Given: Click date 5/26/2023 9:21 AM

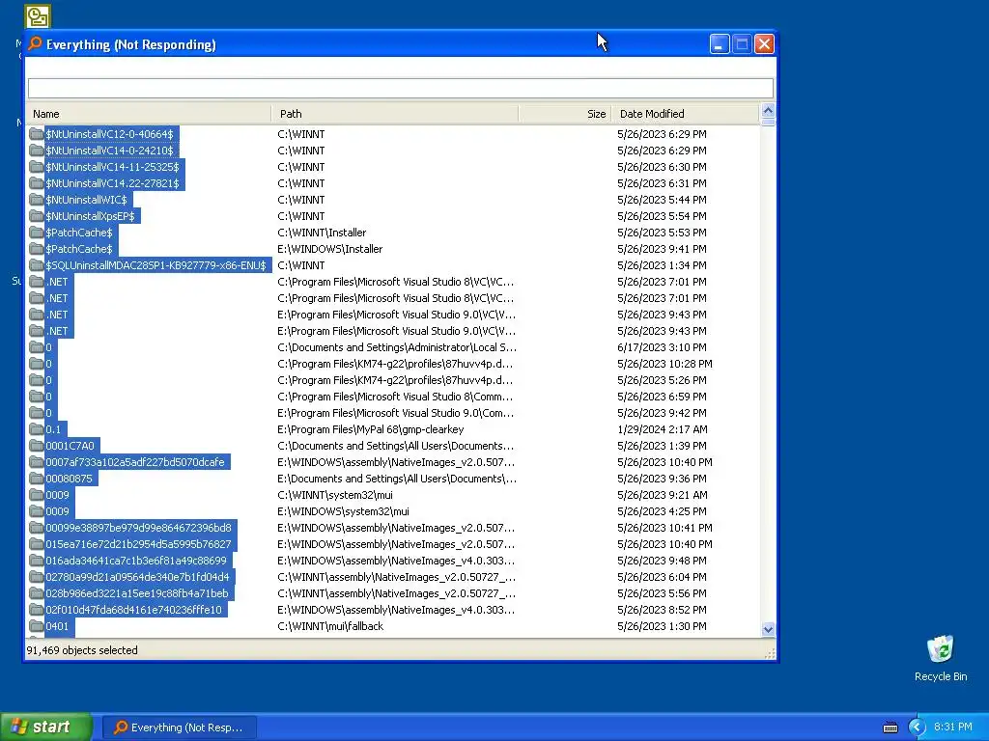Looking at the screenshot, I should point(663,495).
